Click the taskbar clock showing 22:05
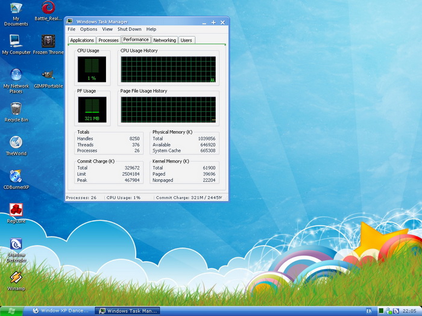The width and height of the screenshot is (422, 316). click(409, 311)
